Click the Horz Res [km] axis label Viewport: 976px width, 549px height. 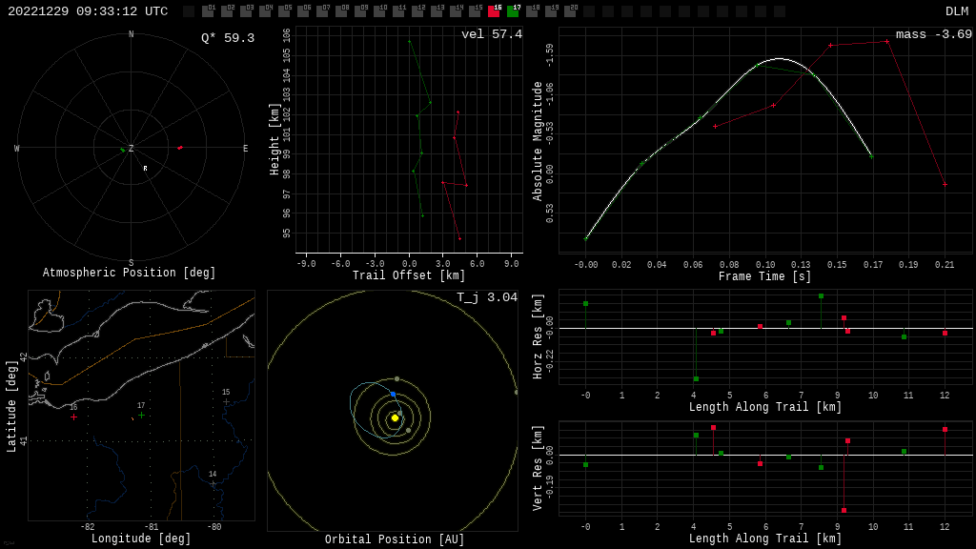click(x=538, y=336)
